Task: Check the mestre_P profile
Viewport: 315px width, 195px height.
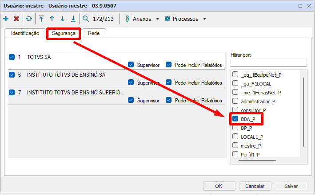Action: point(235,145)
